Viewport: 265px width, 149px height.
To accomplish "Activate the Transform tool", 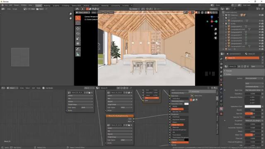I will (78, 43).
